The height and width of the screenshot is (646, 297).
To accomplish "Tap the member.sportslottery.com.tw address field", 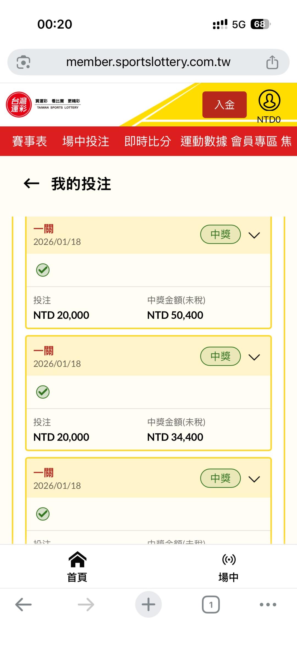I will 148,62.
